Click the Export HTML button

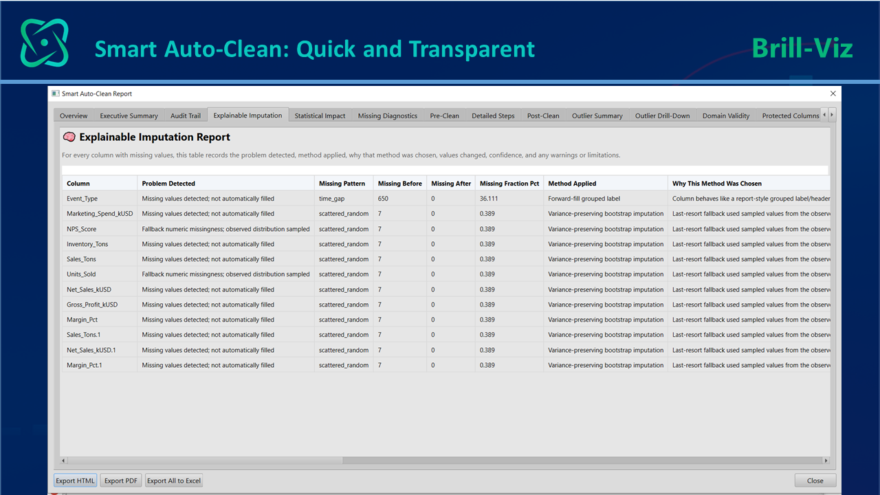(76, 481)
